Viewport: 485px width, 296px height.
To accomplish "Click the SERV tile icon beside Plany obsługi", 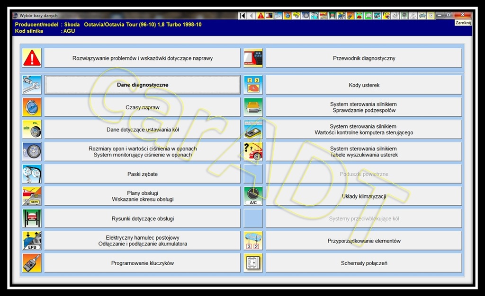I will [x=32, y=196].
